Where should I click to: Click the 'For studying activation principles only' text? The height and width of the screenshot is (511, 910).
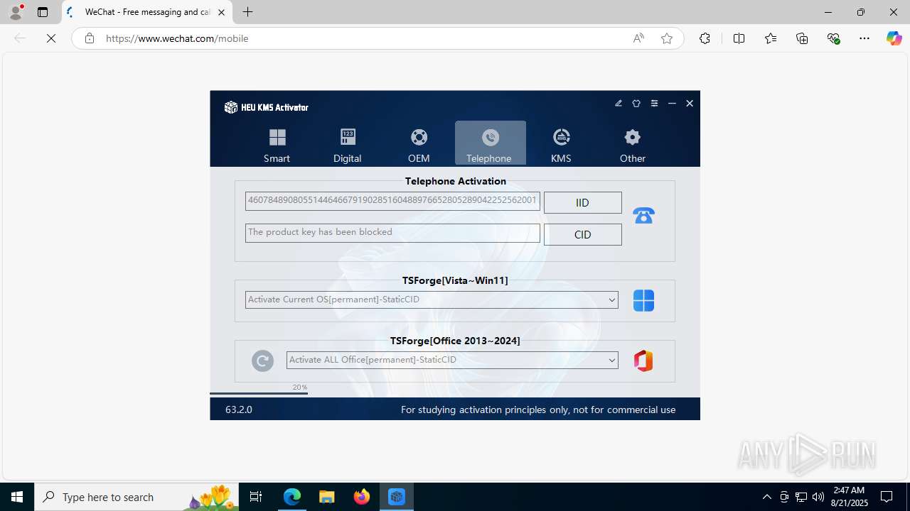coord(538,410)
